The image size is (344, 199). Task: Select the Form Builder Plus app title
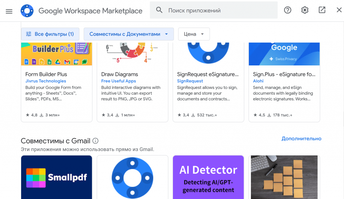[46, 74]
